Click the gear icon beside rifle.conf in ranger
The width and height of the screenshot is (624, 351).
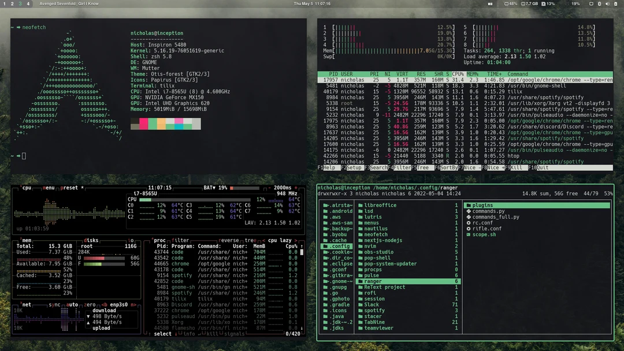click(x=469, y=229)
